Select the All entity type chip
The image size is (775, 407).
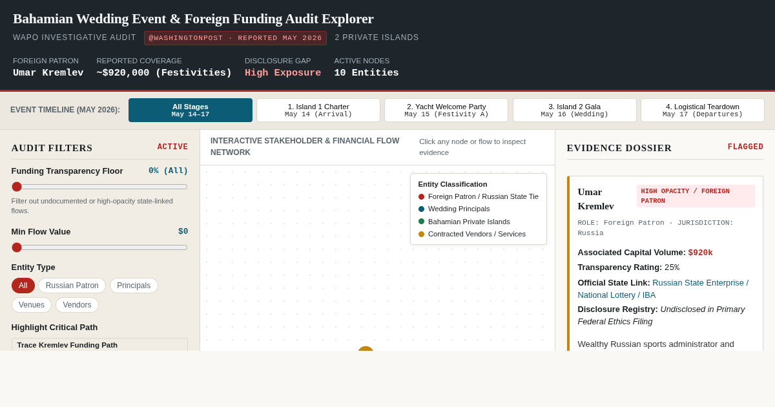point(23,286)
